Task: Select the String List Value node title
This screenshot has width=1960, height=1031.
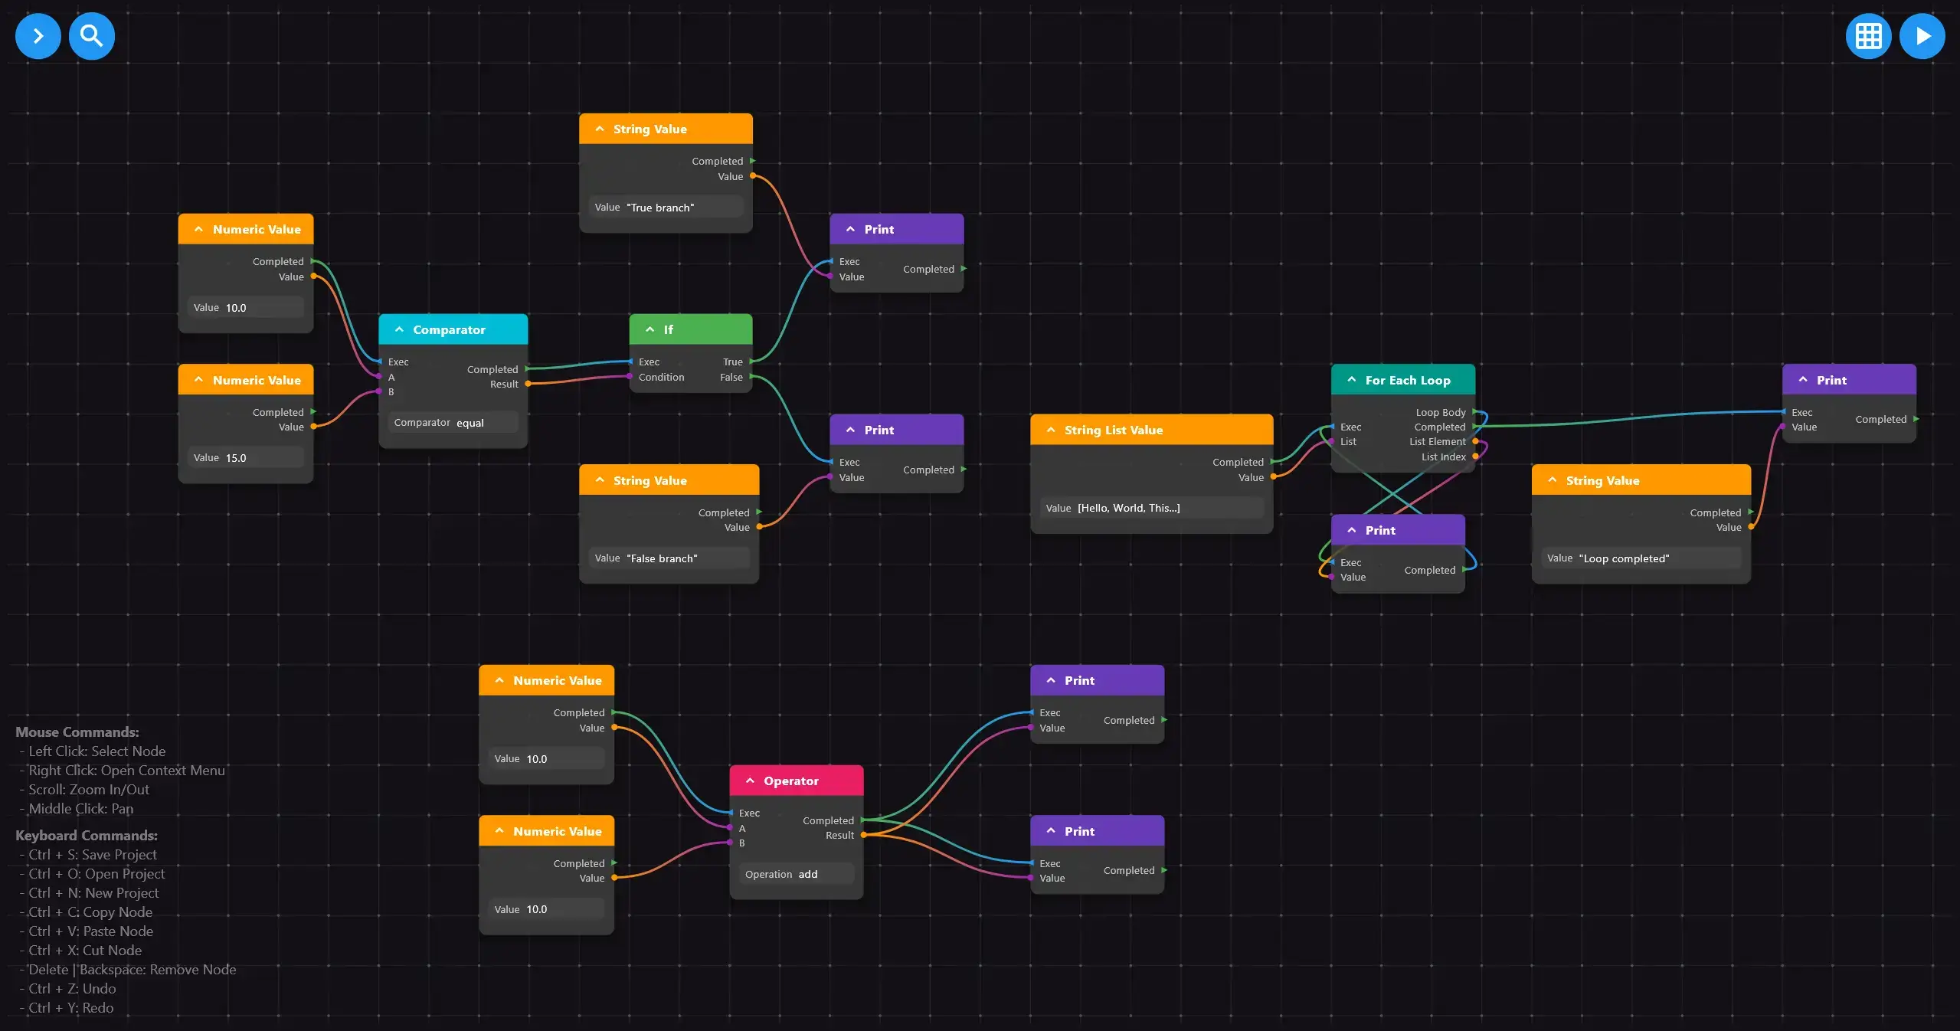Action: 1113,430
